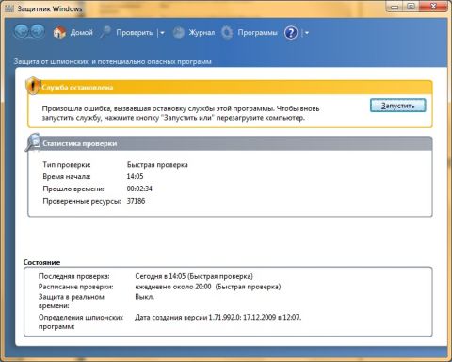Select start time value 14:05
452x362 pixels.
click(x=135, y=176)
